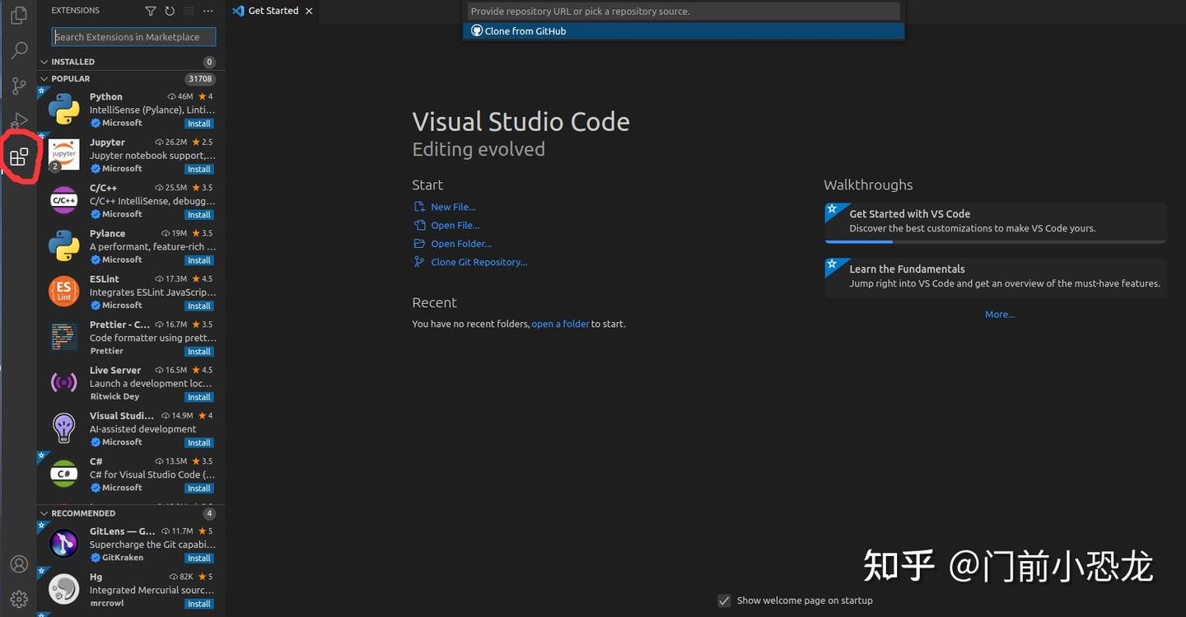Viewport: 1186px width, 617px height.
Task: Open the Clone Git Repository link
Action: click(x=478, y=261)
